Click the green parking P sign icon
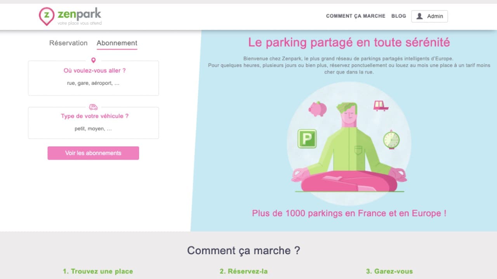Viewport: 497px width, 279px height. 307,139
